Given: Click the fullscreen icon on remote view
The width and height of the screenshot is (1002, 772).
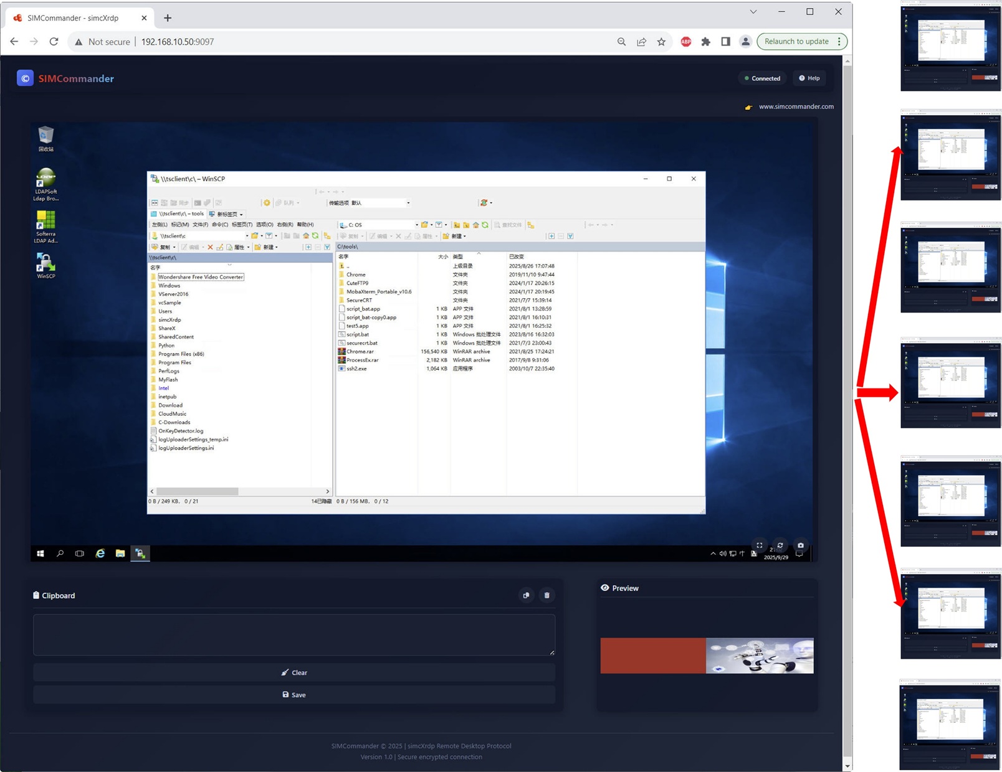Looking at the screenshot, I should coord(759,545).
